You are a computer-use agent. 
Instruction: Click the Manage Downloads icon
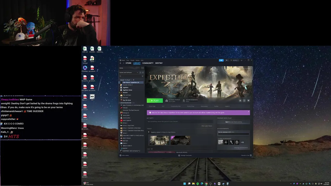coord(179,155)
